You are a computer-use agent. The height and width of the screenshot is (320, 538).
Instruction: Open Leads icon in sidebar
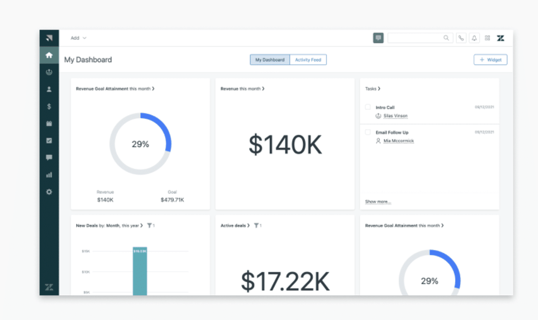coord(49,72)
